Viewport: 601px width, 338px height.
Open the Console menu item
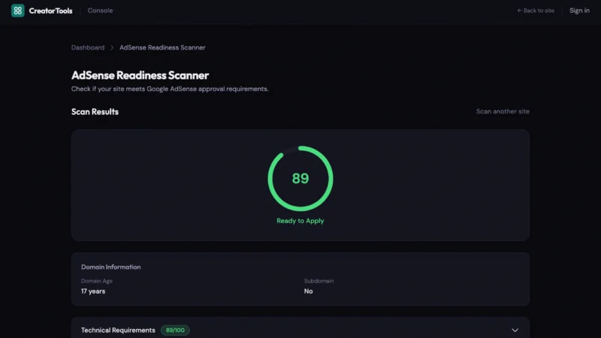tap(100, 11)
